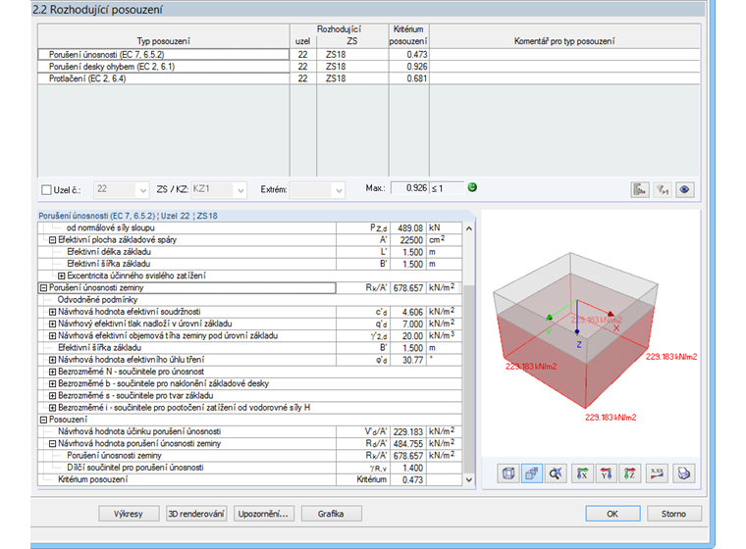Click the 'Komentář pro typ posouzení' column header
Screen dimensions: 746x549
tap(564, 36)
